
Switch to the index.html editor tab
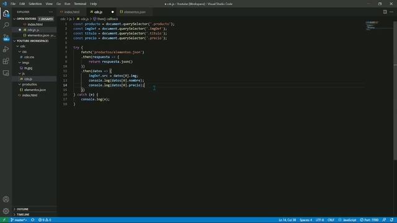point(72,12)
